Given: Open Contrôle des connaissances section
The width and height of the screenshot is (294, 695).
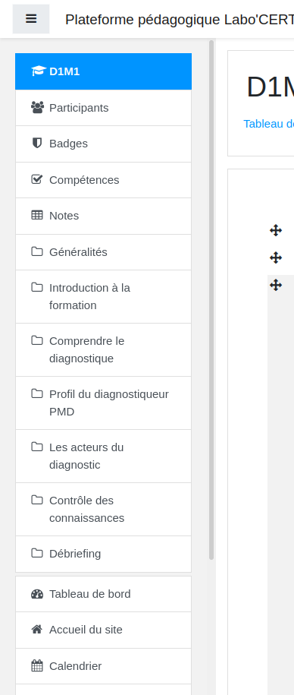Looking at the screenshot, I should [x=104, y=509].
